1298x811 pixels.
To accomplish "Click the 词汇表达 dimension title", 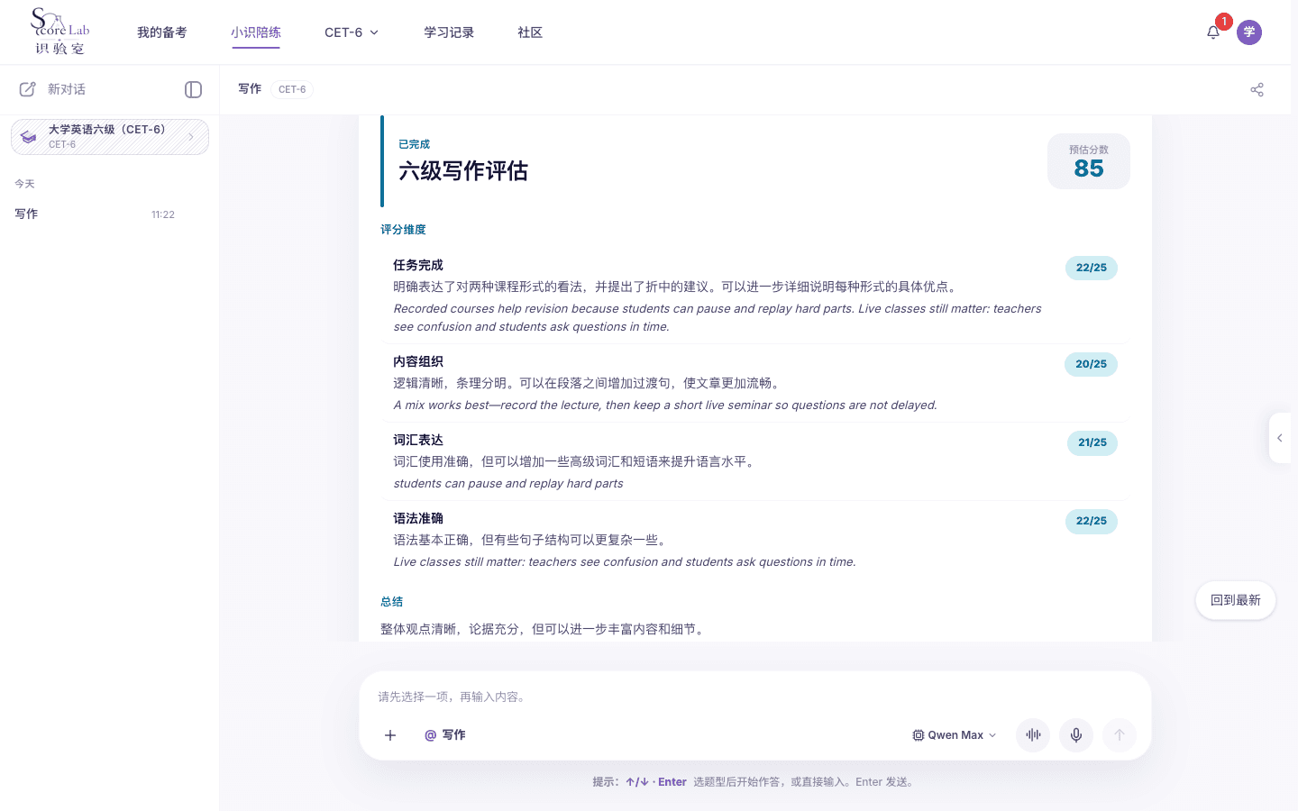I will [418, 440].
